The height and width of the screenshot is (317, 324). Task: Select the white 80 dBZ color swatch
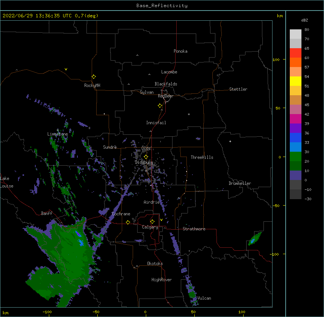[295, 34]
